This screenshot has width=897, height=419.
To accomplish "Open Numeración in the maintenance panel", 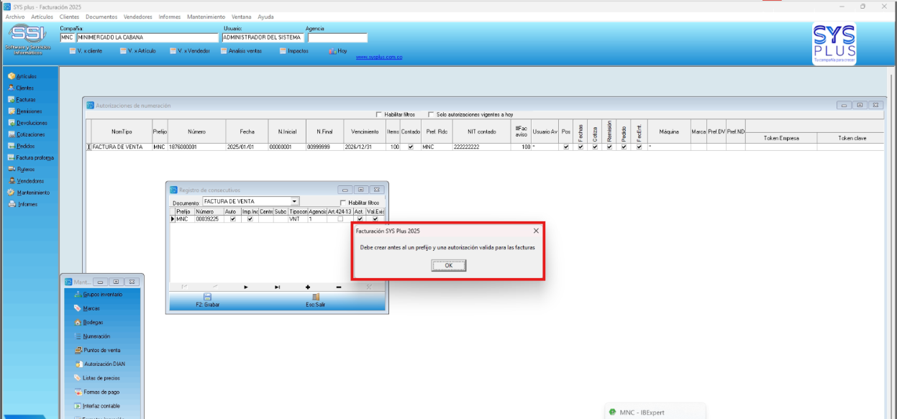I will point(92,336).
